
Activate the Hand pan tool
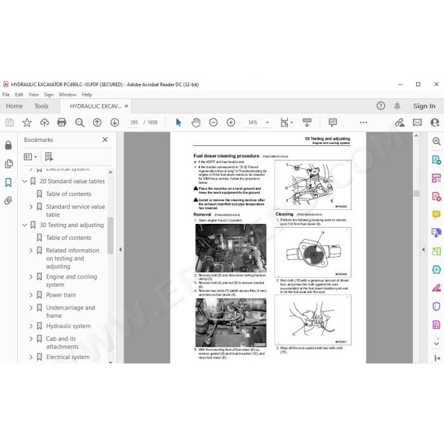[196, 122]
